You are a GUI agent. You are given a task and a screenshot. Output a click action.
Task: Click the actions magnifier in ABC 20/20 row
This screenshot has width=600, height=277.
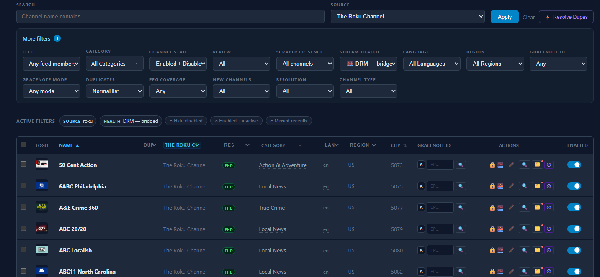[524, 229]
